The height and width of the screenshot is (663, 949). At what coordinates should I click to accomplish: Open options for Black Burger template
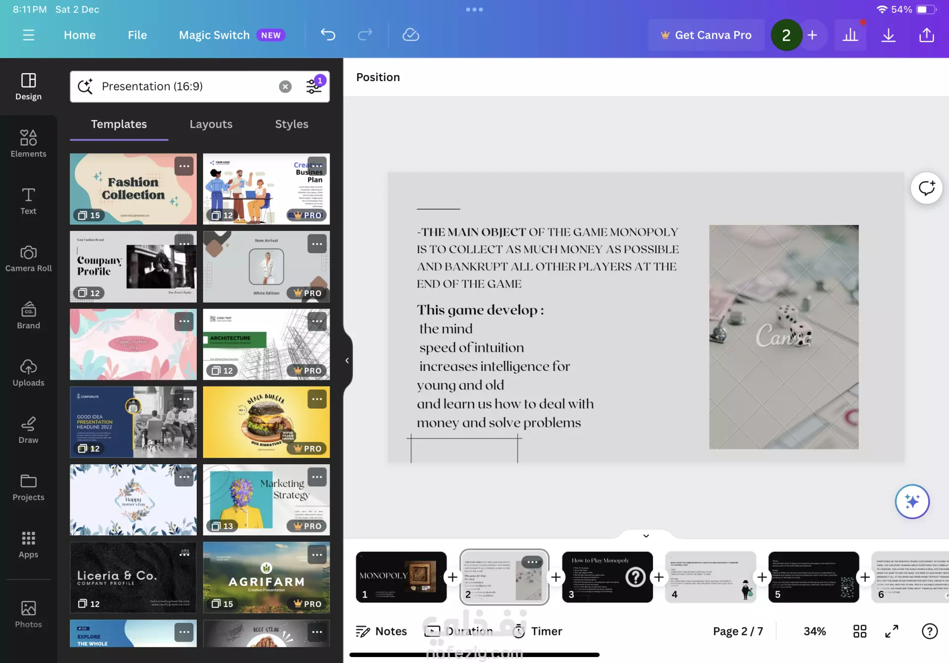(317, 399)
